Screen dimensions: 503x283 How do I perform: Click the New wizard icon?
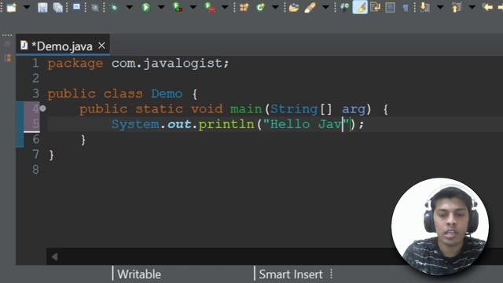(x=12, y=7)
